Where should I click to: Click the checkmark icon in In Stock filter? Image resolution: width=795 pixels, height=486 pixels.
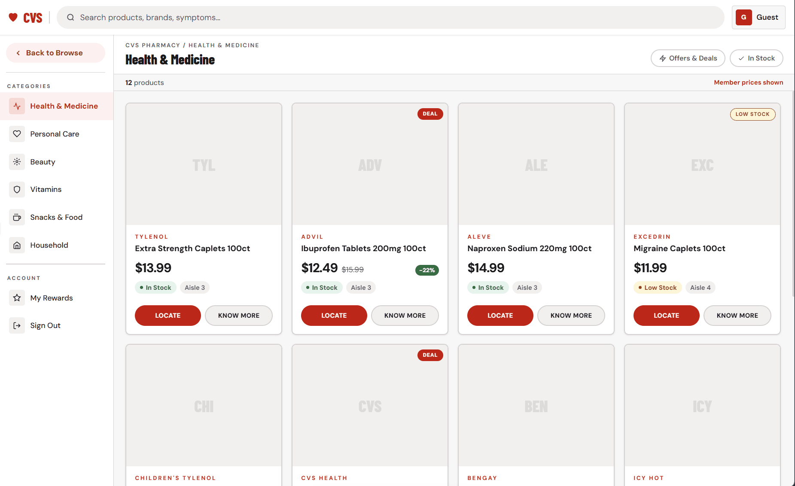741,58
